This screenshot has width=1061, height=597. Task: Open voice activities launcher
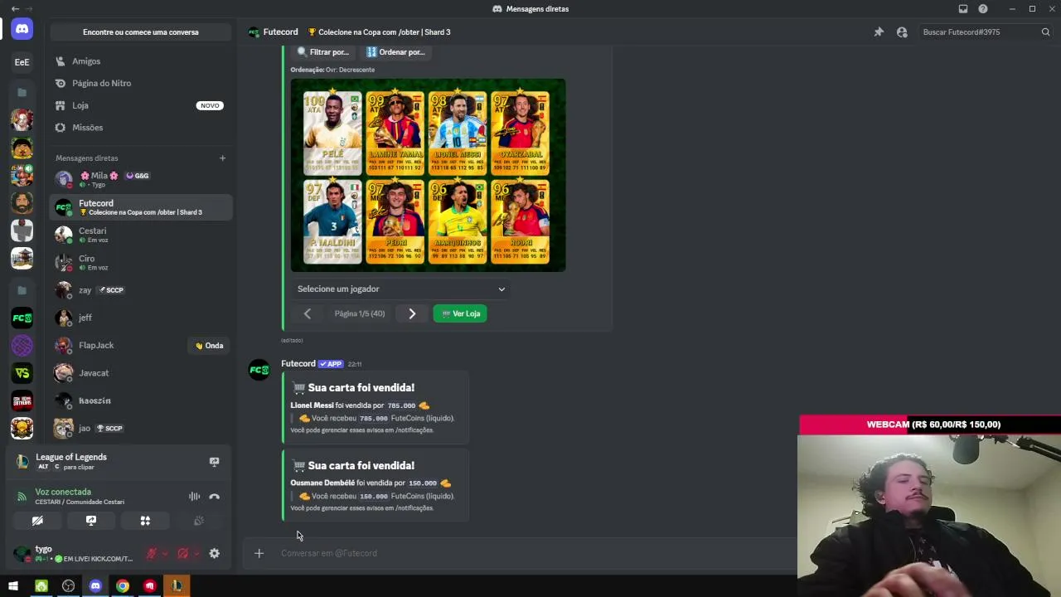click(x=145, y=521)
